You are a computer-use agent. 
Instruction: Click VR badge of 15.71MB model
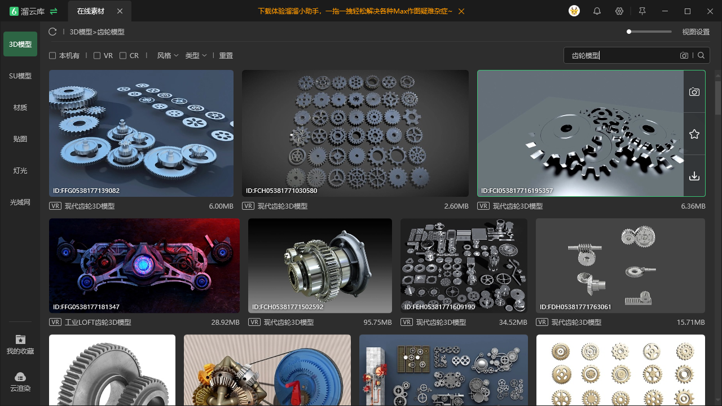pyautogui.click(x=542, y=323)
